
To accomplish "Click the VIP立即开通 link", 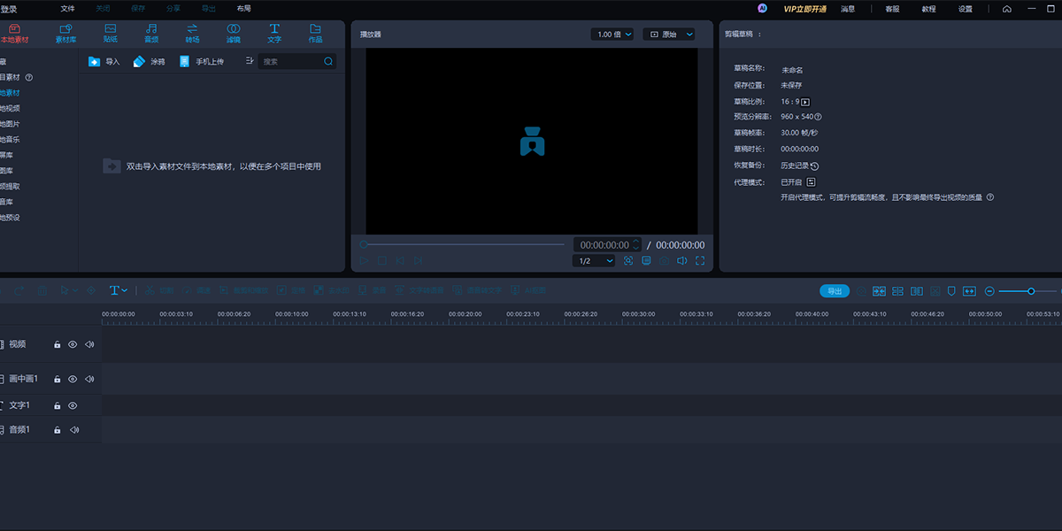I will coord(804,9).
